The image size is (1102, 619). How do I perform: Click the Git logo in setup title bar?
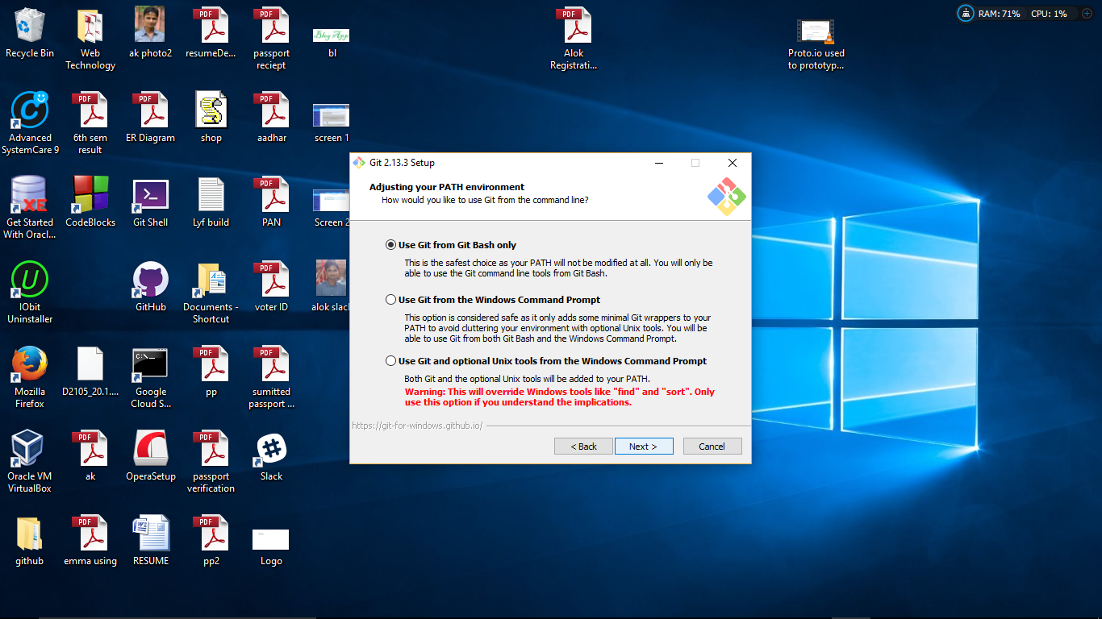tap(359, 163)
